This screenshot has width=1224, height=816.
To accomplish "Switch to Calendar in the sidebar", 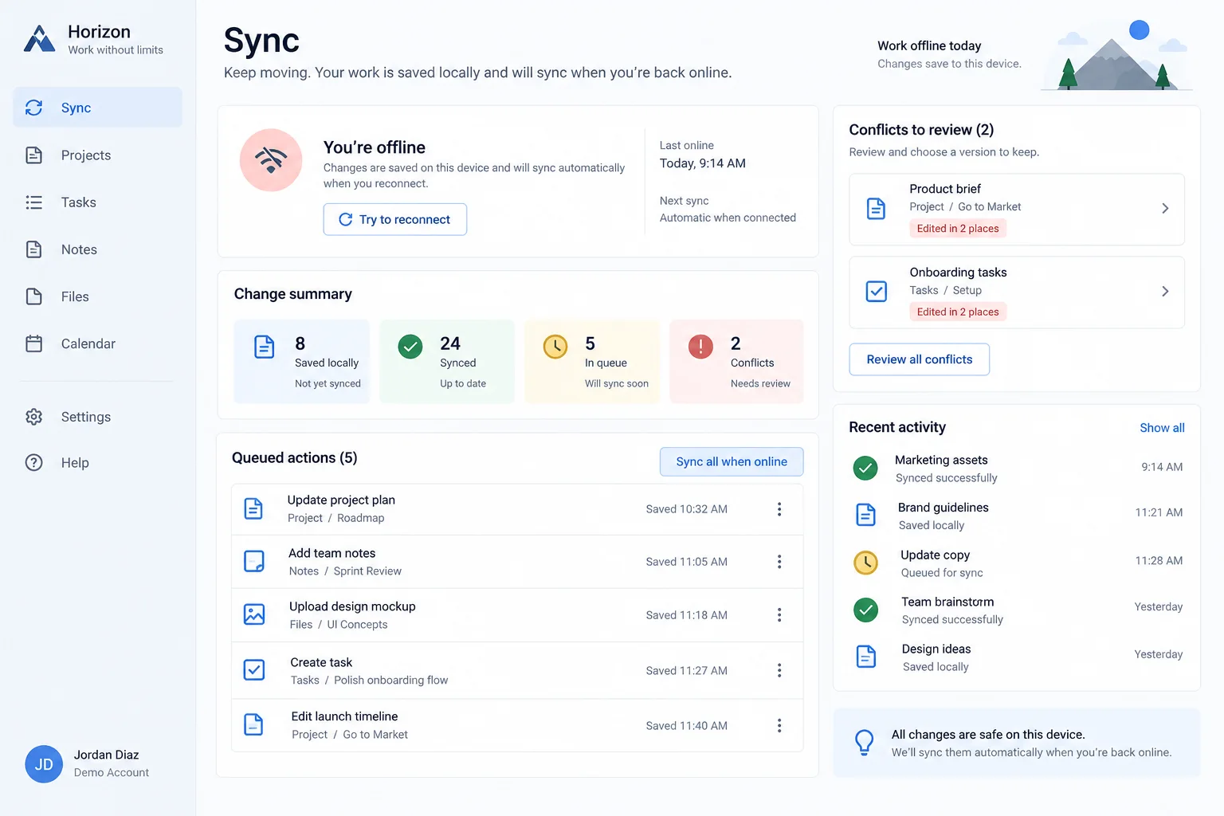I will 97,343.
